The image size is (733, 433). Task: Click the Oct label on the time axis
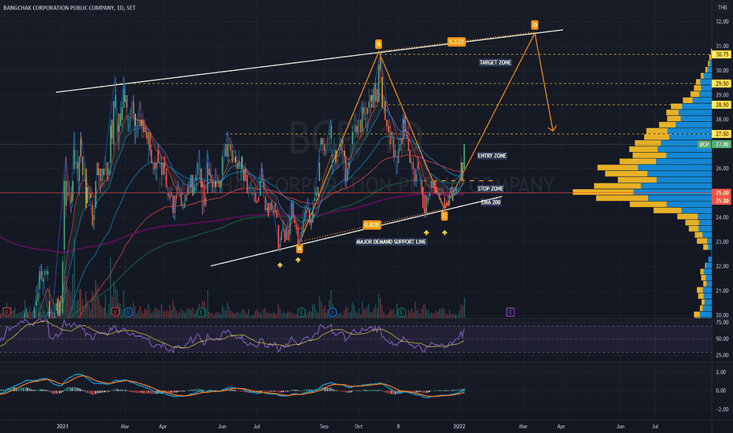359,427
